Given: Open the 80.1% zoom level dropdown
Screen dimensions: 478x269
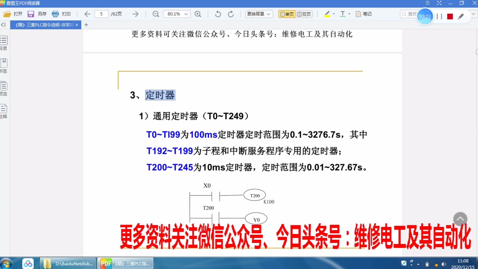Looking at the screenshot, I should point(177,14).
